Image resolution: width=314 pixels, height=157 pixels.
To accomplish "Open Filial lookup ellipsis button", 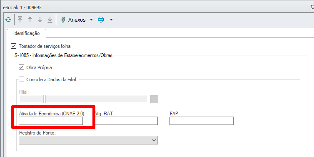I will [x=154, y=100].
